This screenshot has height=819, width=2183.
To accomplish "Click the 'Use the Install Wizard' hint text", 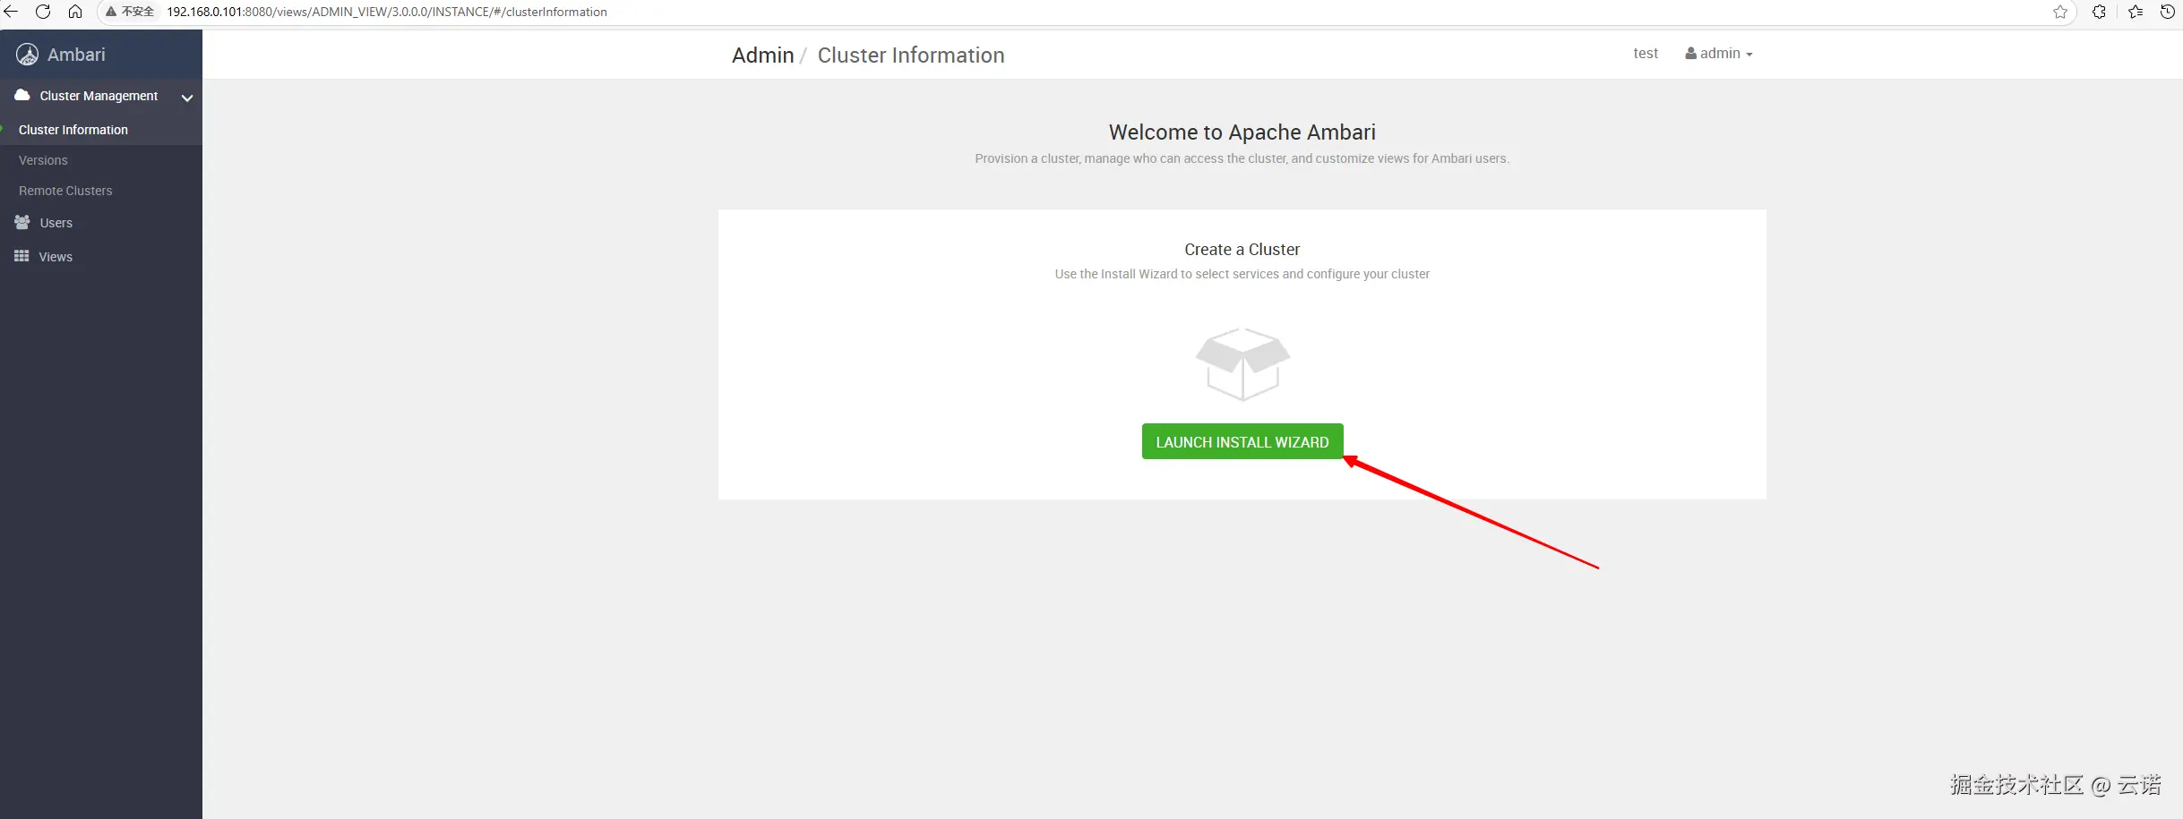I will (x=1242, y=274).
